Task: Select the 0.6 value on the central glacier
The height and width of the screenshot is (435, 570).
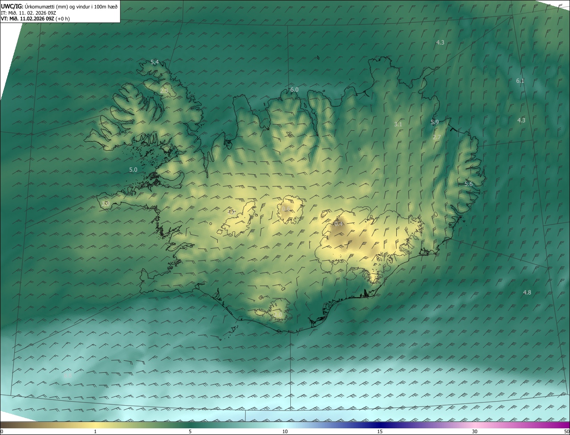Action: (286, 209)
